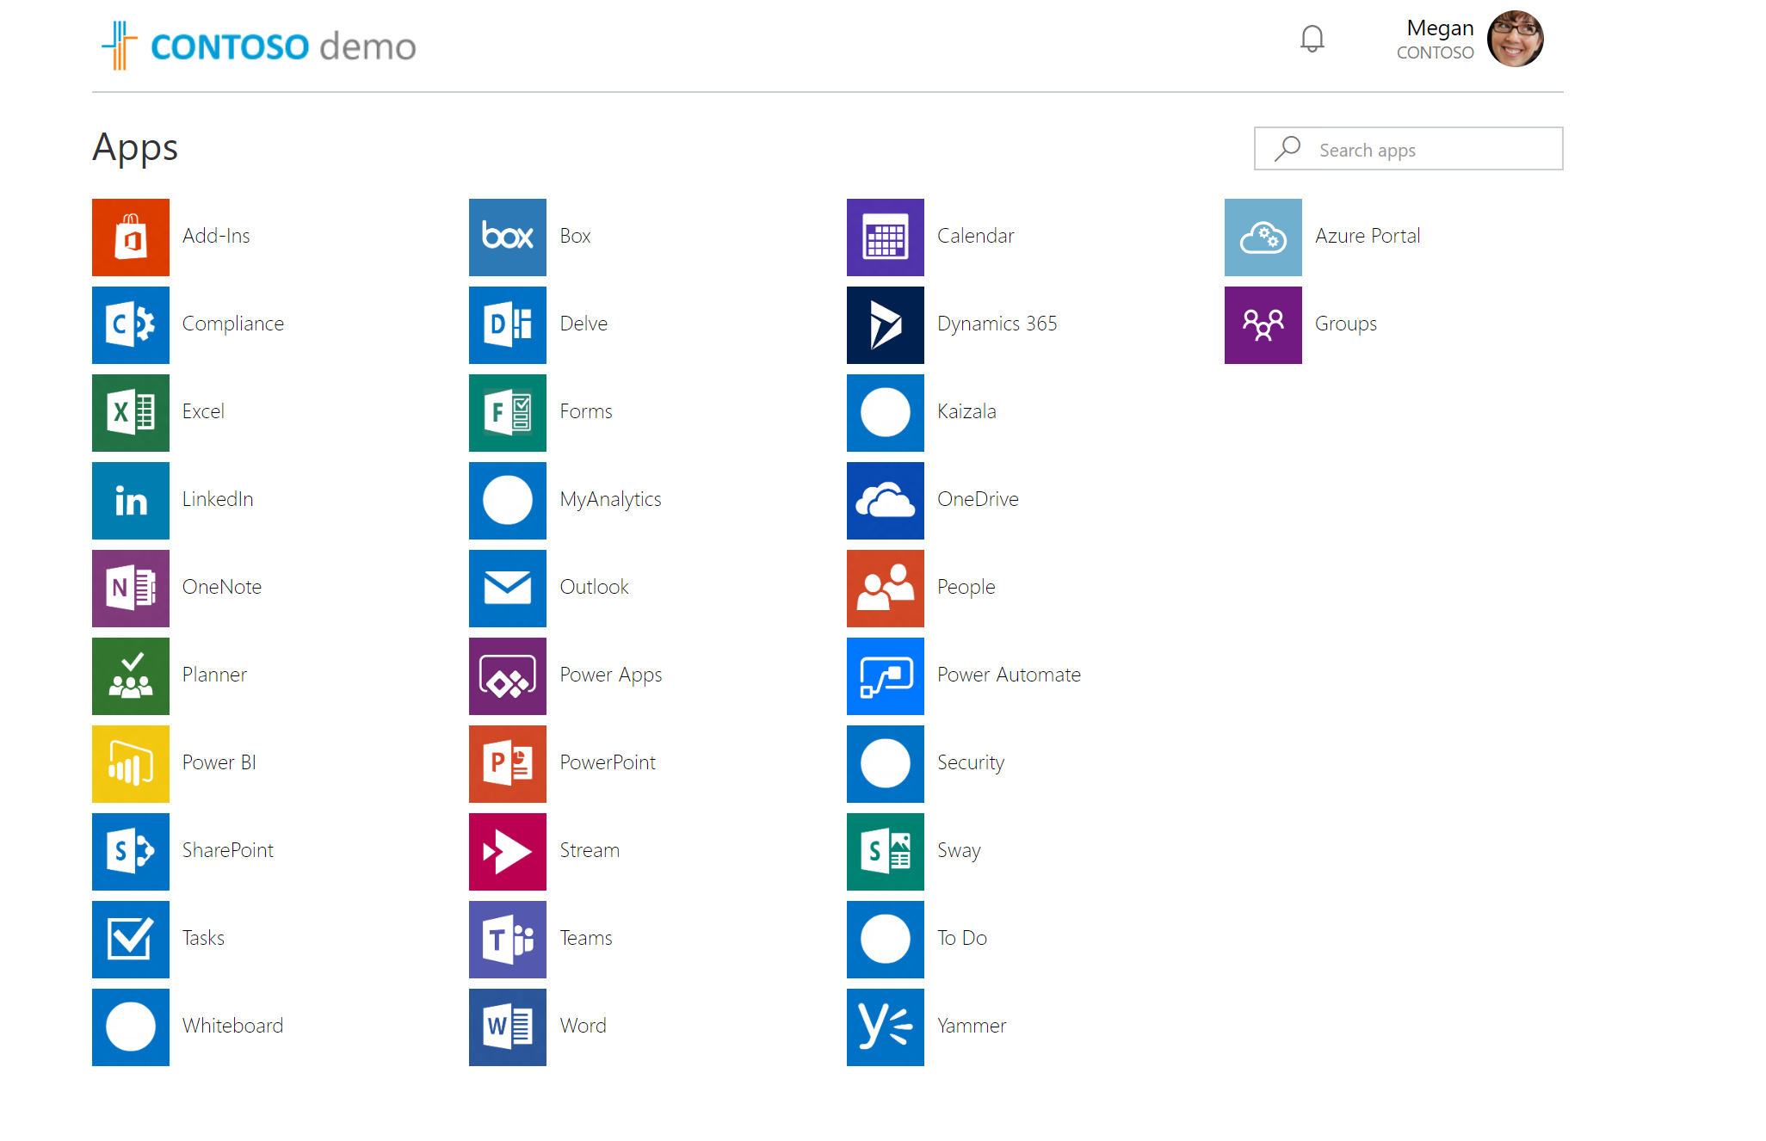Click the search magnifier icon
Viewport: 1766px width, 1141px height.
(x=1287, y=149)
